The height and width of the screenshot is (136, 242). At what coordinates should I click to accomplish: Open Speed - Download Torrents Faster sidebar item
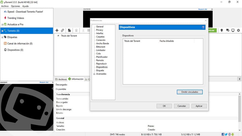pyautogui.click(x=25, y=12)
